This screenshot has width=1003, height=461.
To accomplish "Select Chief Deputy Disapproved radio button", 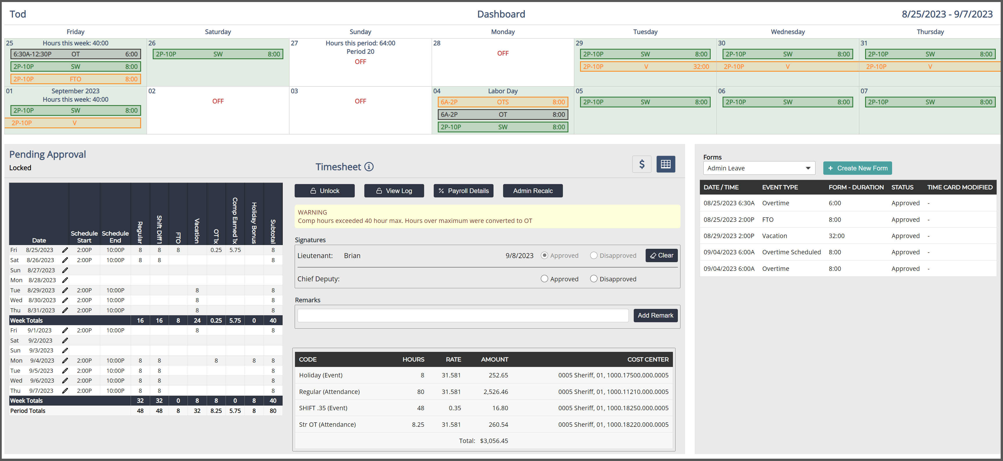I will pos(593,279).
